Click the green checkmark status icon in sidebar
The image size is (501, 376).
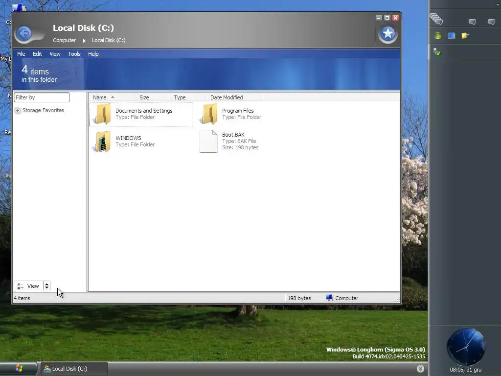tap(437, 52)
